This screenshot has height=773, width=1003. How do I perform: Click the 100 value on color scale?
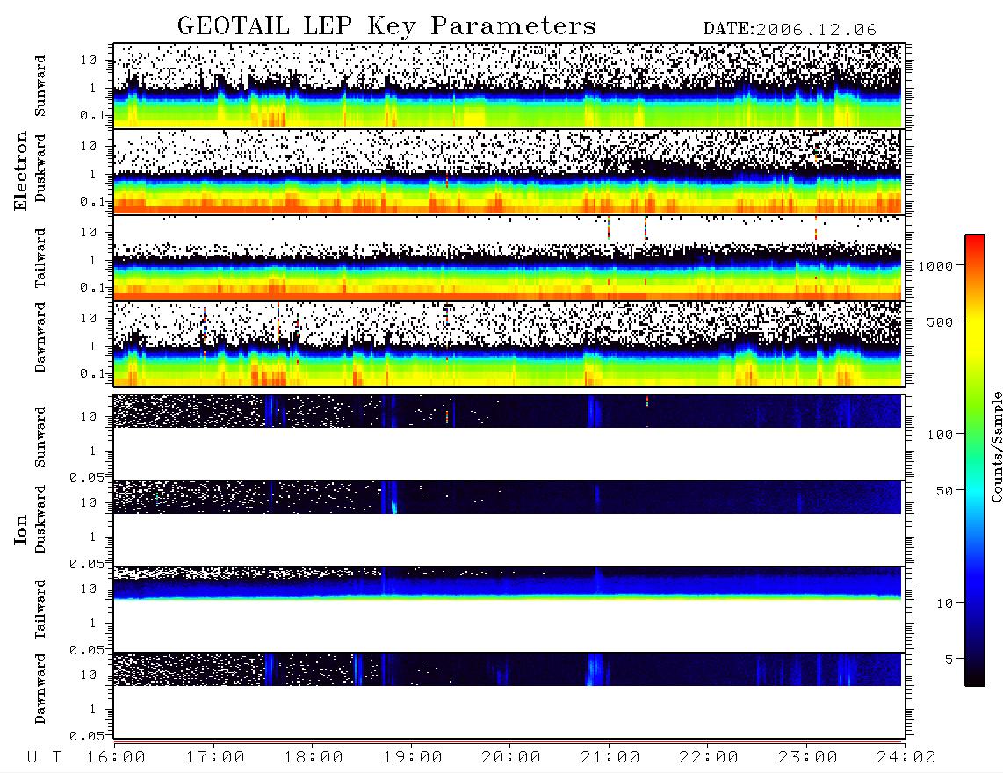(941, 435)
